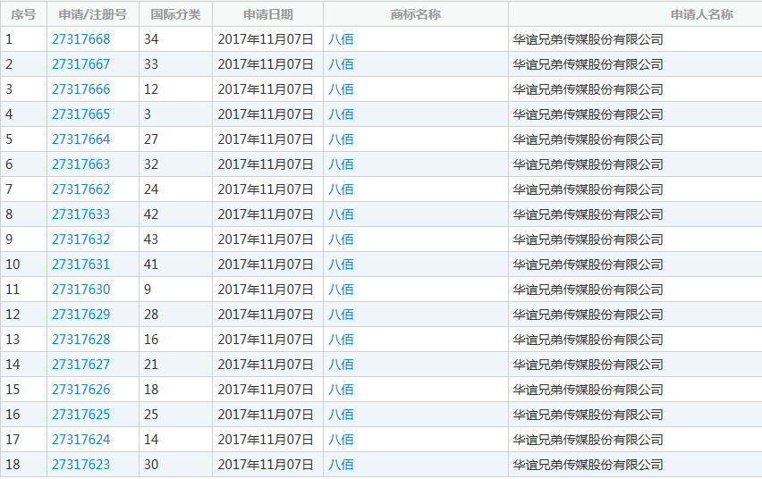Select international class 28 cell
Viewport: 762px width, 479px height.
coord(175,315)
